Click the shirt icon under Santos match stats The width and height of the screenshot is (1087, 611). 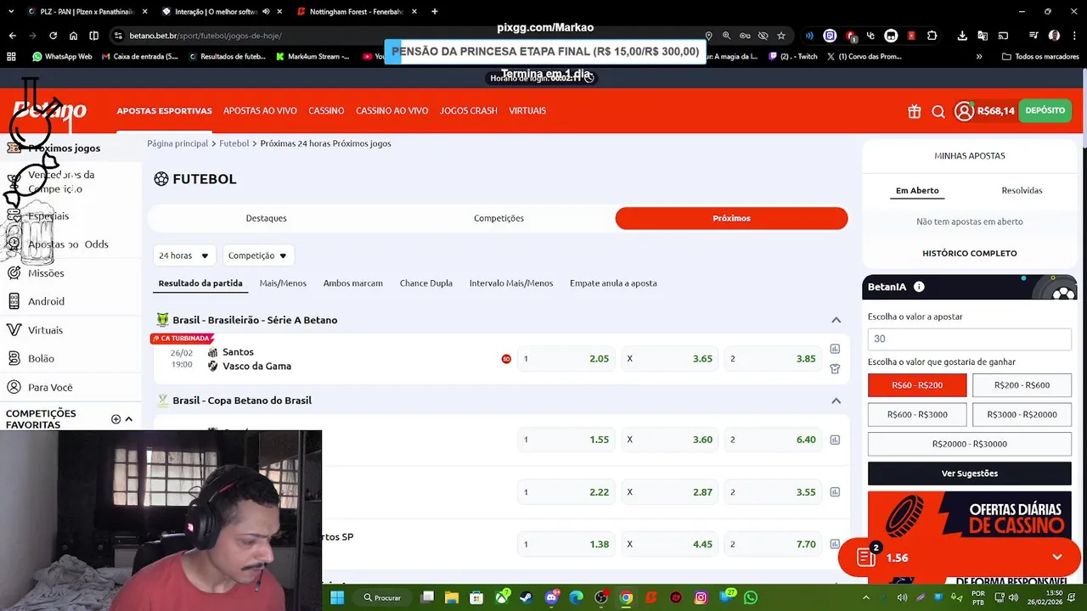(835, 369)
